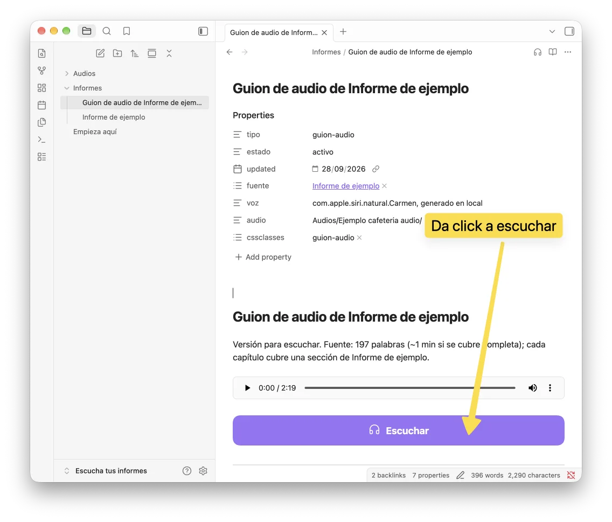Expand the Audios folder
The height and width of the screenshot is (522, 612).
point(67,73)
